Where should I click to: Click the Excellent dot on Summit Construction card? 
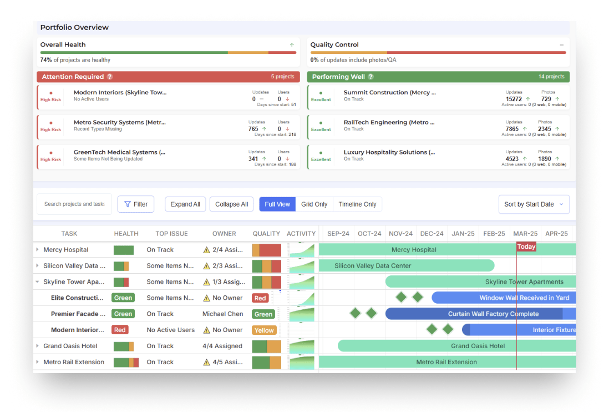click(321, 93)
